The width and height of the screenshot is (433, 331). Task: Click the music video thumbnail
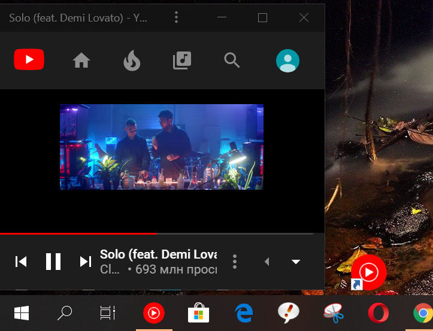(162, 147)
